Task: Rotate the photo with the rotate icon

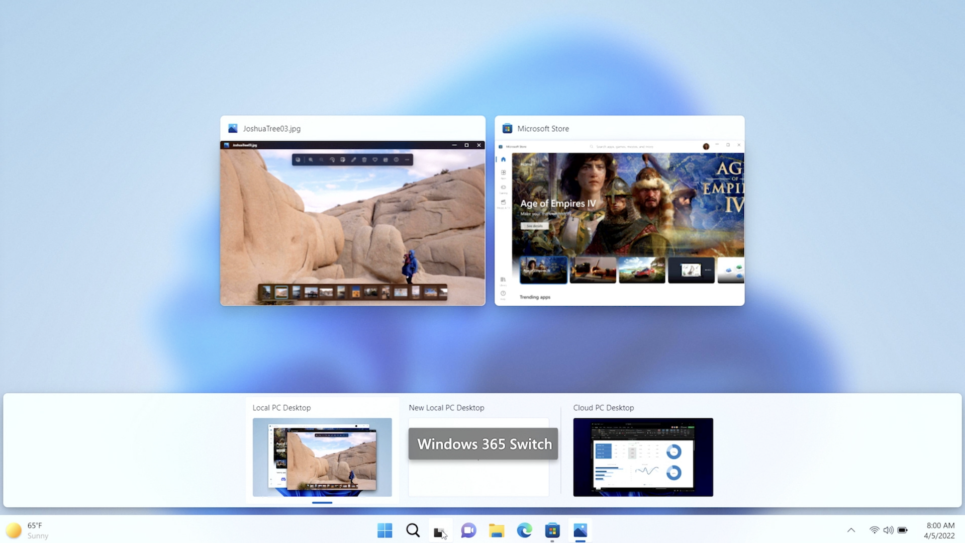Action: click(x=332, y=160)
